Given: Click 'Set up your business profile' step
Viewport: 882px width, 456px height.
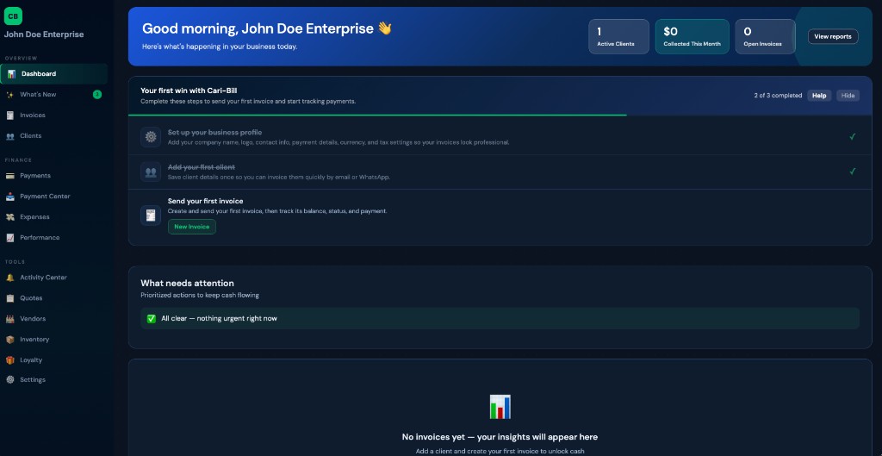Looking at the screenshot, I should [x=214, y=132].
